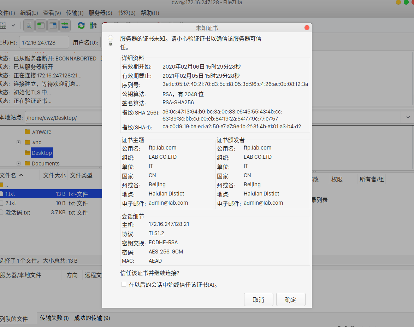Select the Desktop folder in tree
This screenshot has height=327, width=414.
click(42, 153)
